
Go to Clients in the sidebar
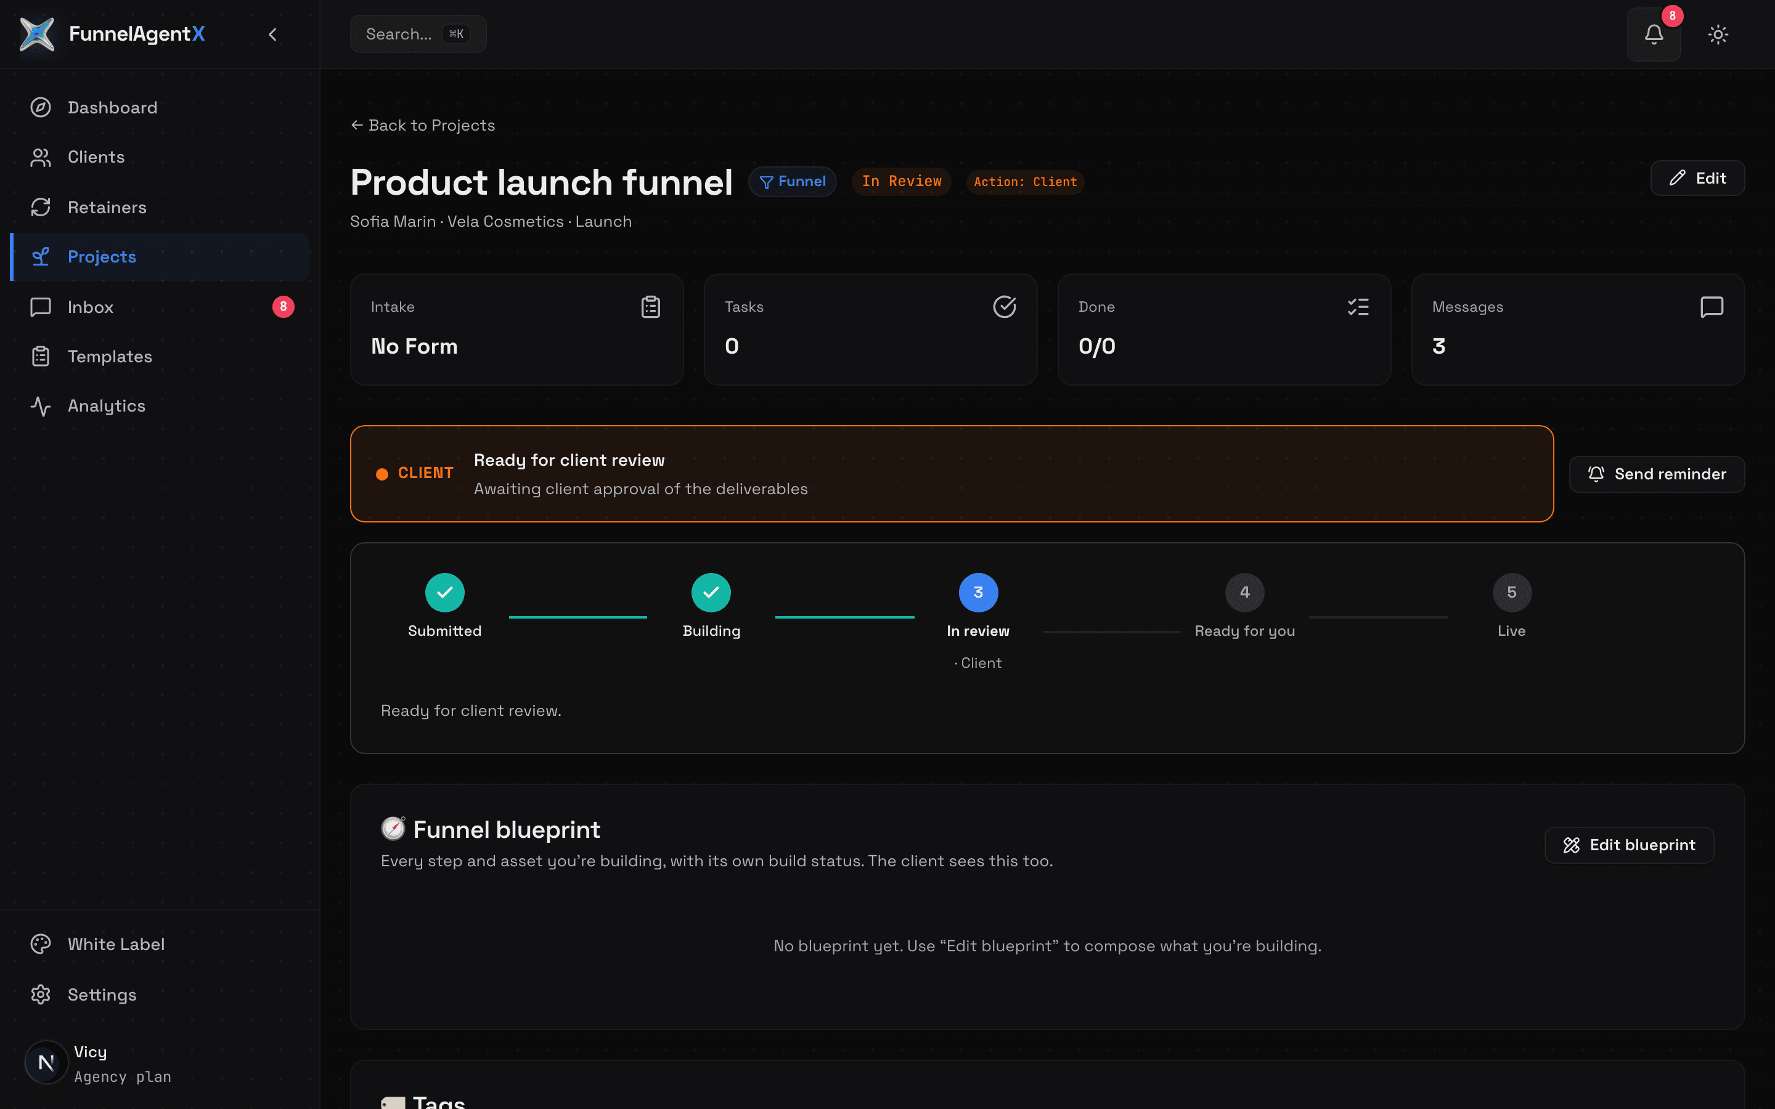point(160,157)
